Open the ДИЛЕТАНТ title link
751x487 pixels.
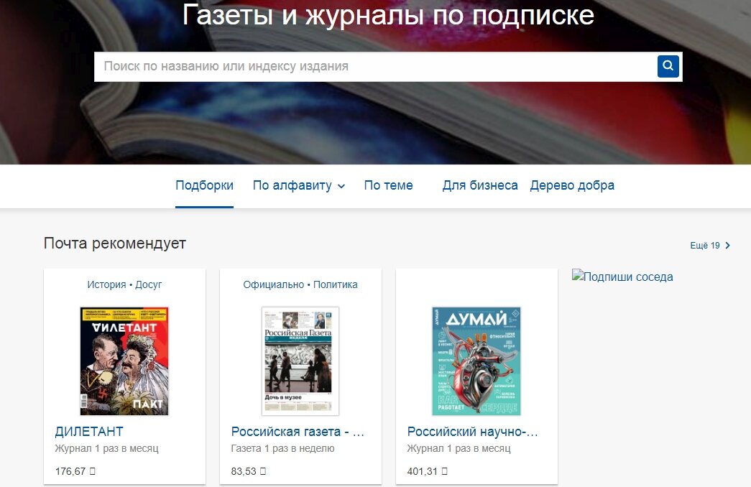point(89,432)
